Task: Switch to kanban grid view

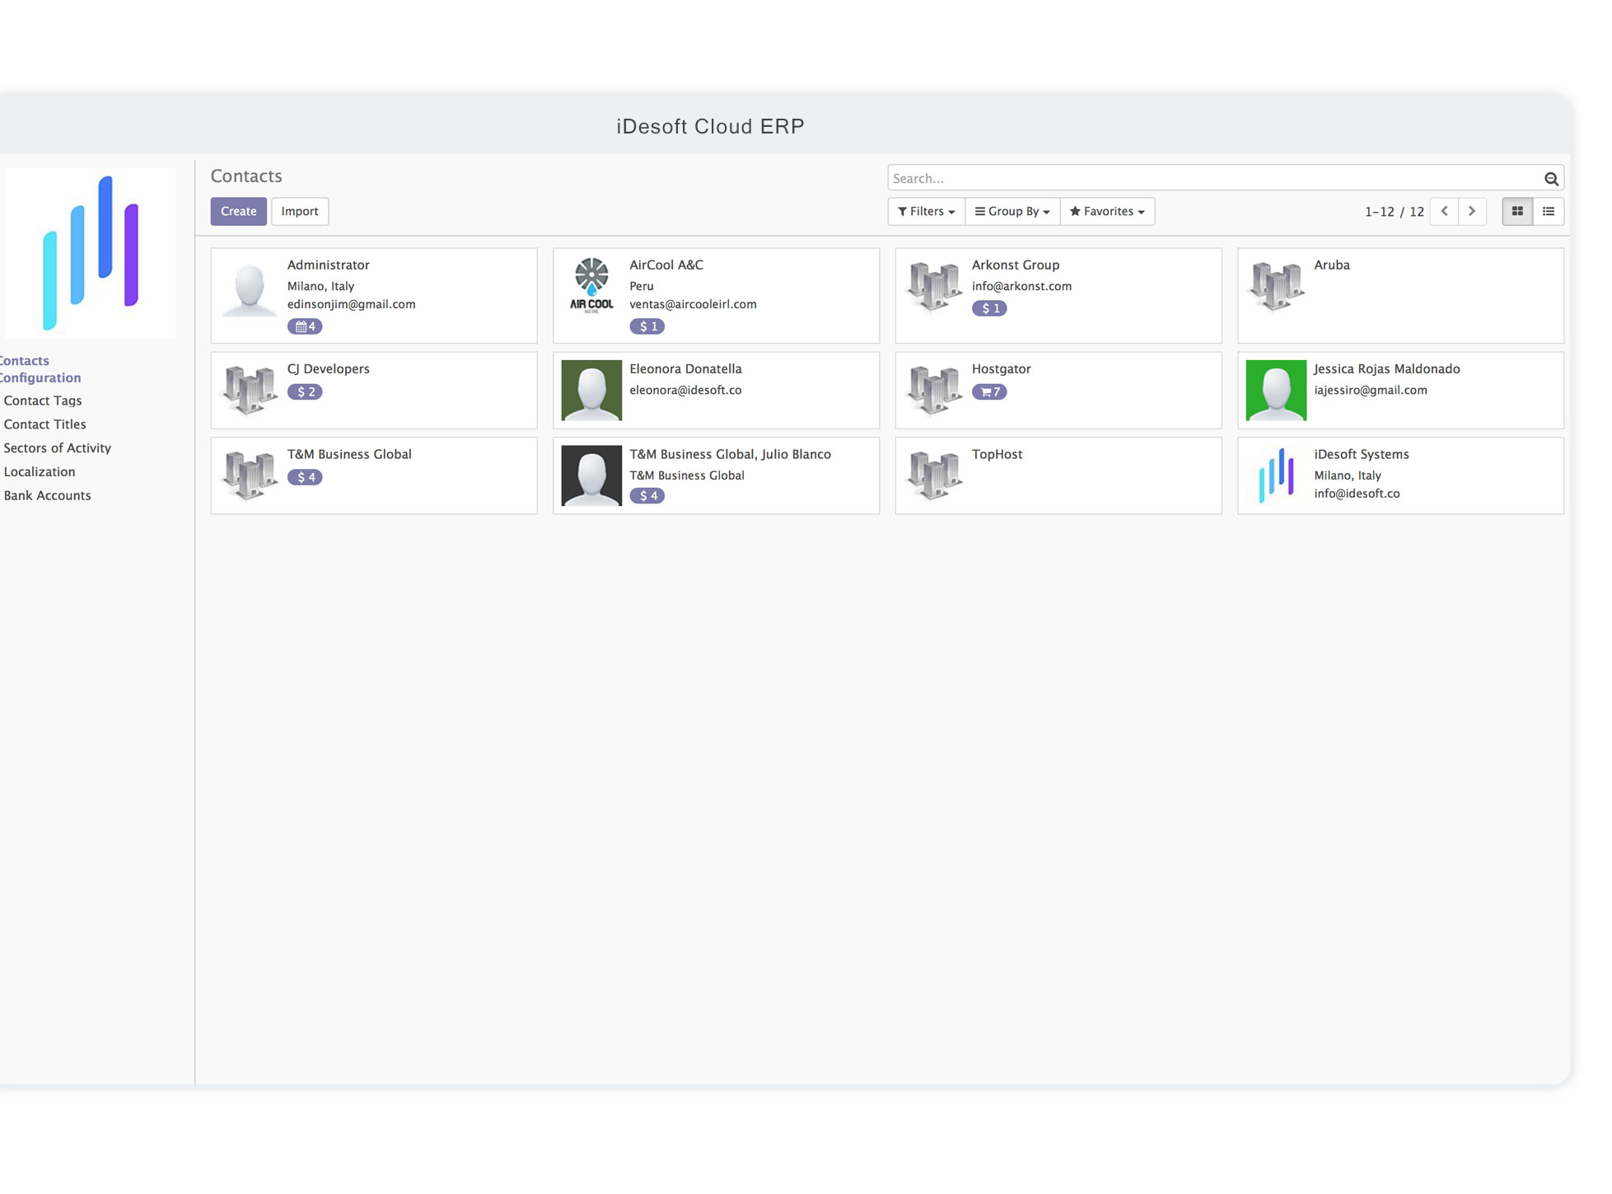Action: pyautogui.click(x=1517, y=212)
